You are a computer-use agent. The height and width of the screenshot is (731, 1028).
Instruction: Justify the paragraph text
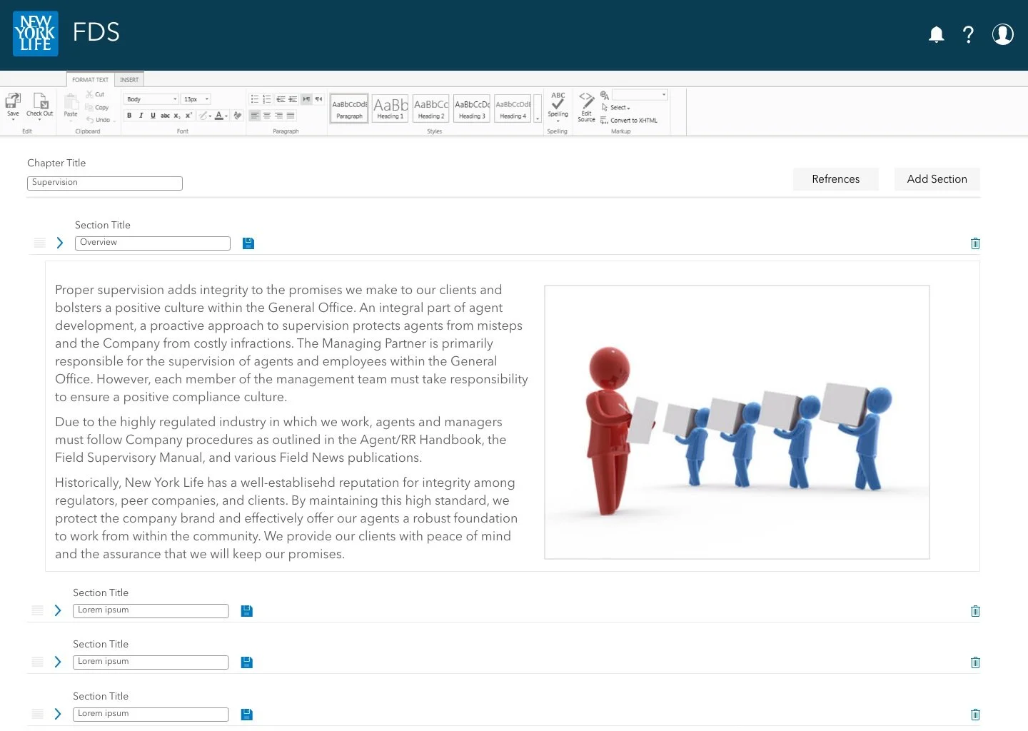coord(291,116)
